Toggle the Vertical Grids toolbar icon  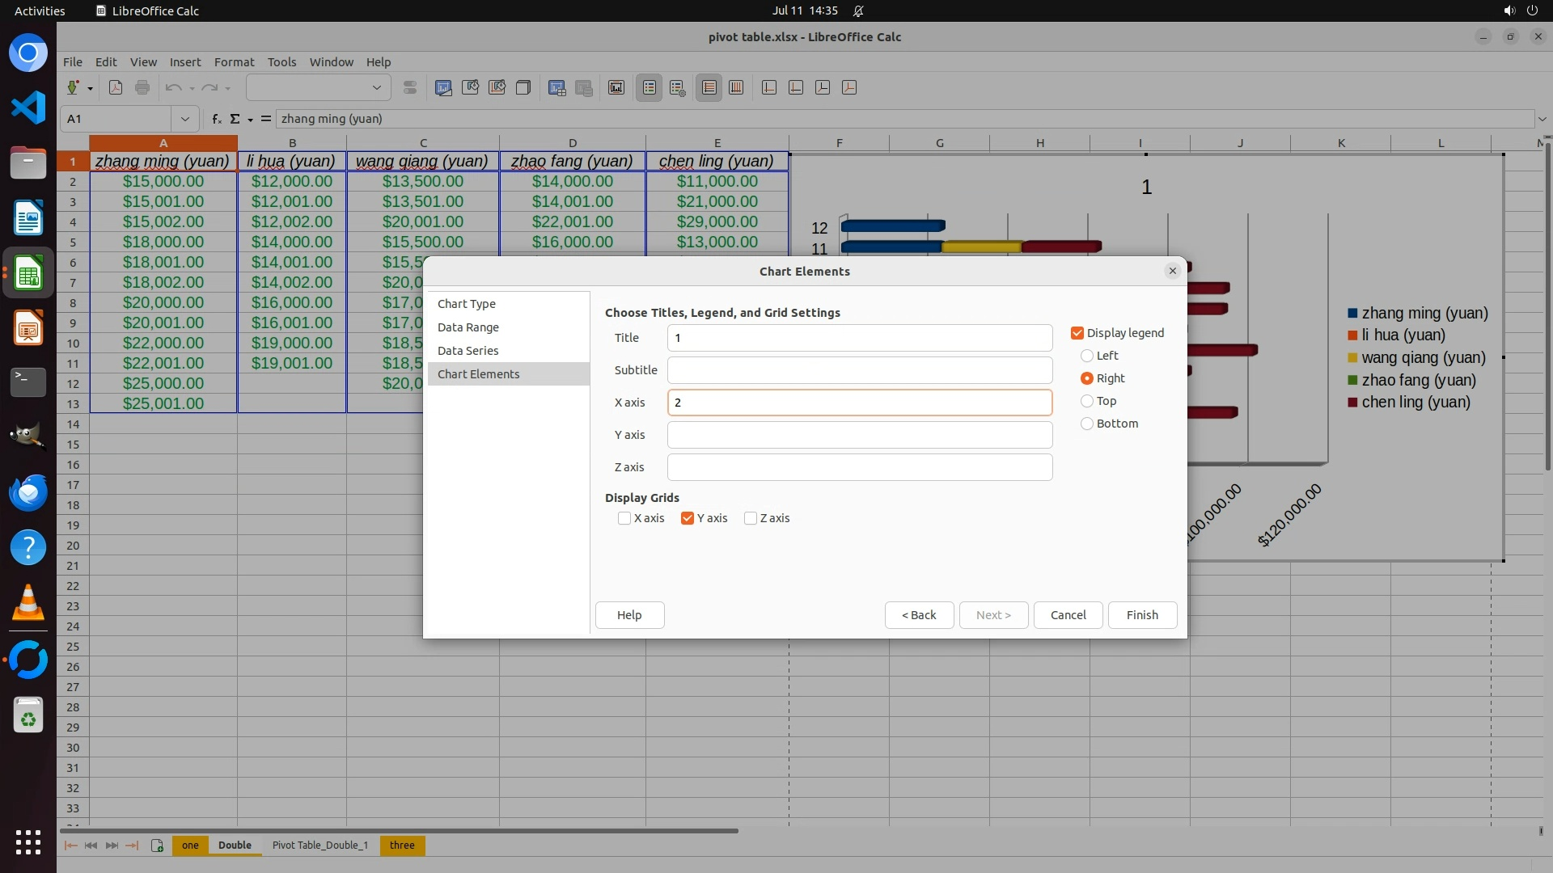coord(736,88)
